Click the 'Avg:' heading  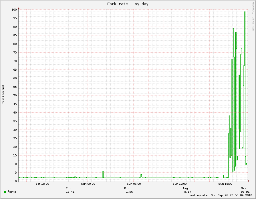tap(186, 188)
